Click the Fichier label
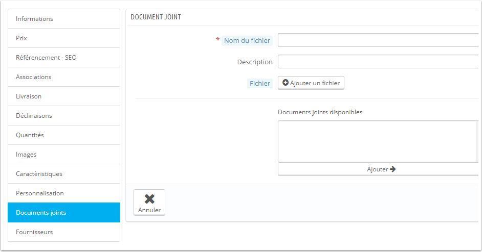482x252 pixels. click(260, 83)
